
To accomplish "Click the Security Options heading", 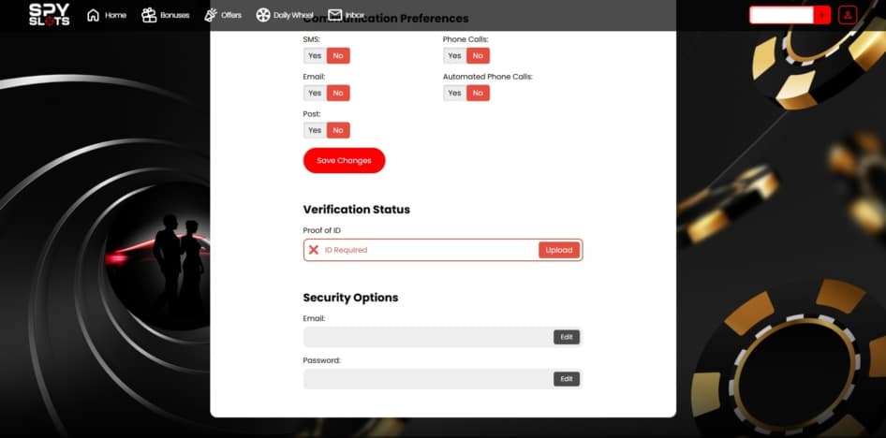I will pos(350,298).
